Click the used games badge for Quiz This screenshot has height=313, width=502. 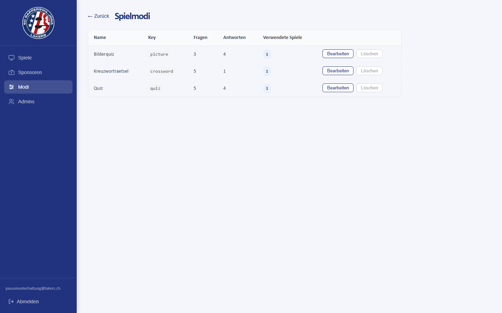click(x=267, y=88)
